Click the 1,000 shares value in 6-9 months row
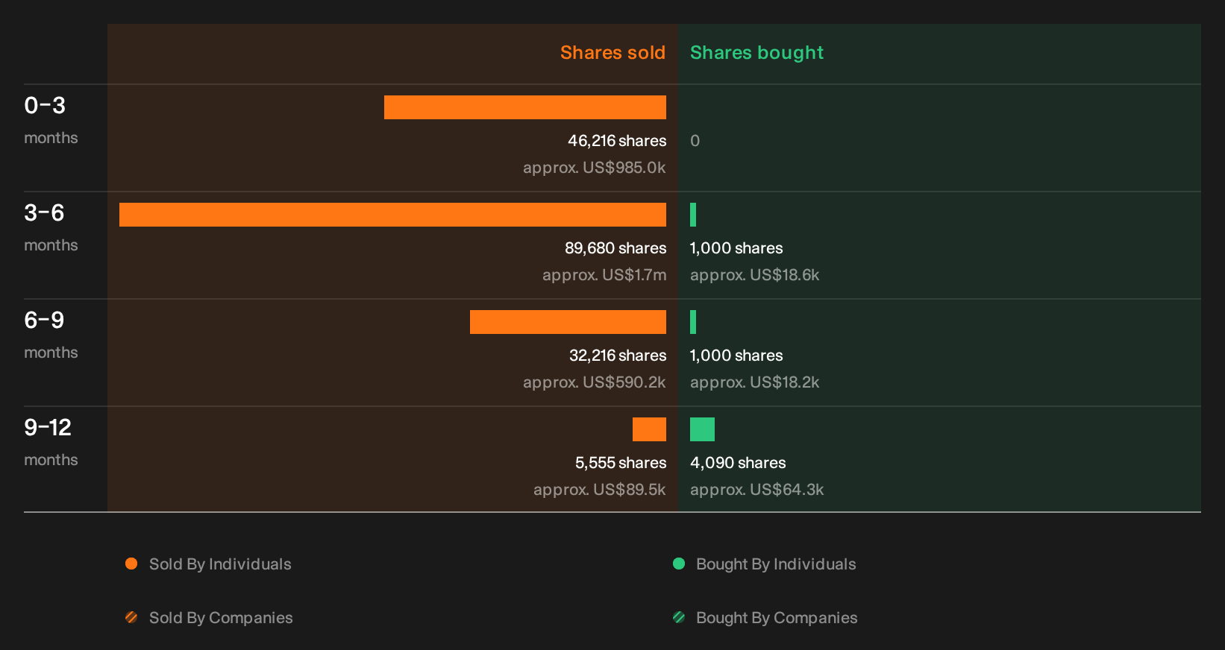 click(x=736, y=356)
